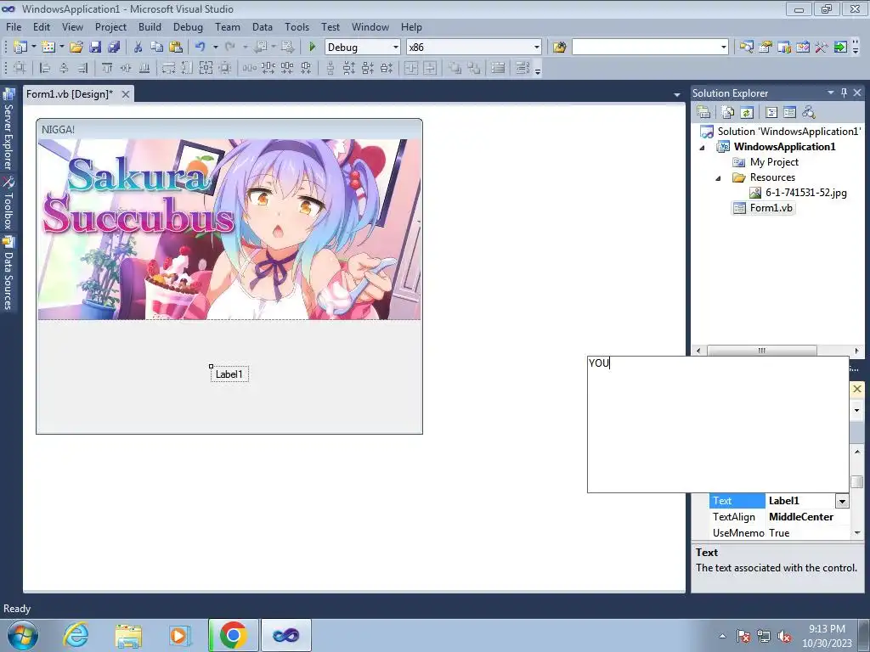Screen dimensions: 870x652
Task: Click the Solution Explorer horizontal scrollbar
Action: [762, 351]
